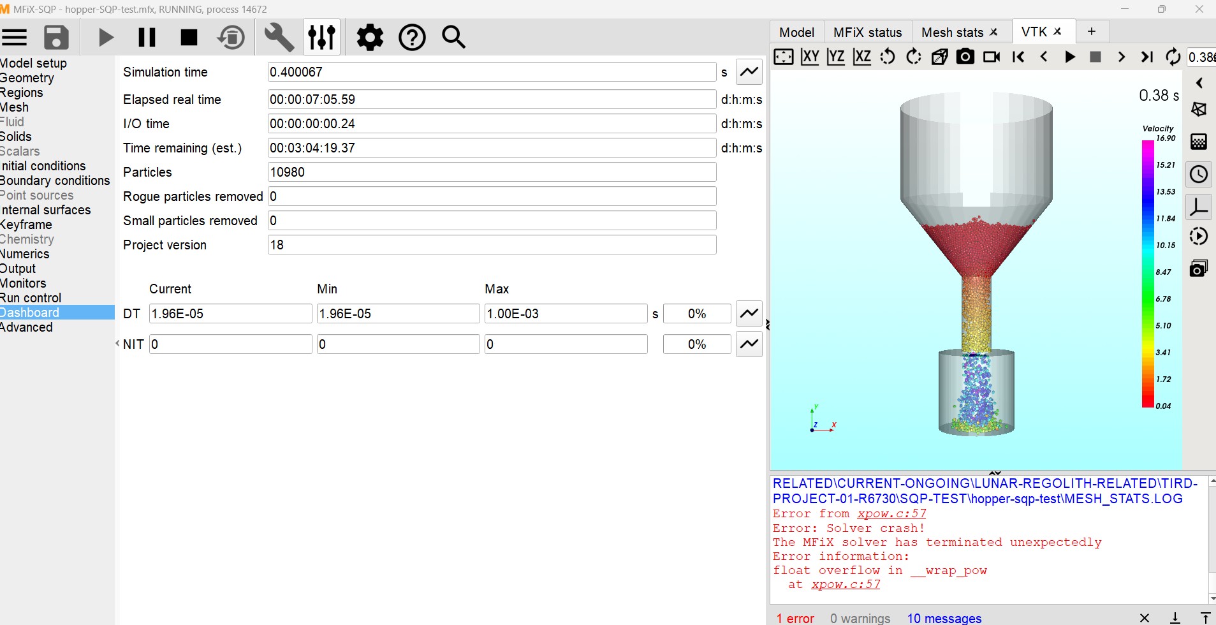Stop the solver with the stop icon
This screenshot has height=625, width=1216.
coord(189,38)
